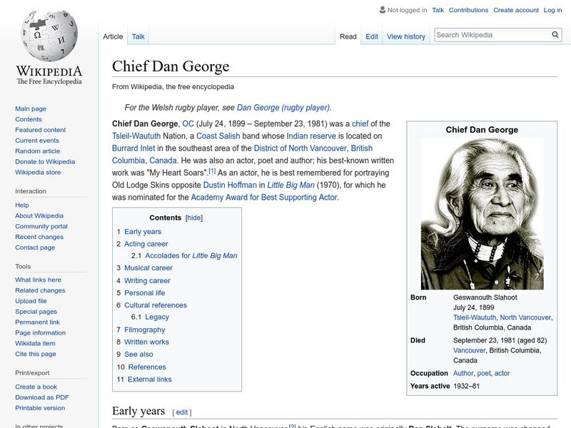
Task: Go to Accolades for Little Big Man
Action: coord(191,255)
